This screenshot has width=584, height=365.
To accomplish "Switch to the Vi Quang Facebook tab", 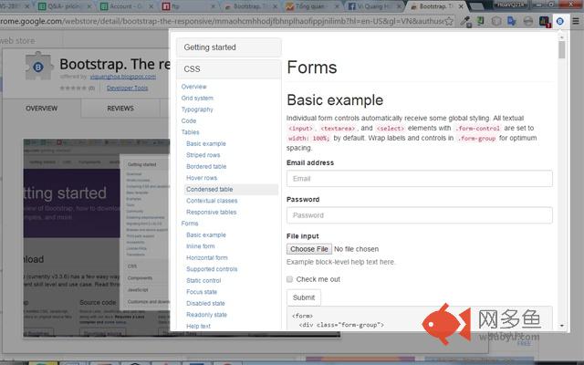I will (375, 6).
